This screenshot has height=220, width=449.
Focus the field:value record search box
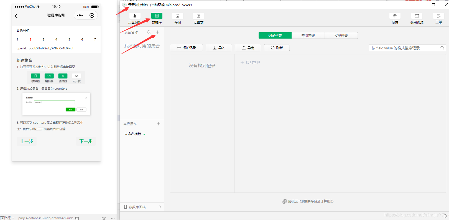coord(407,48)
